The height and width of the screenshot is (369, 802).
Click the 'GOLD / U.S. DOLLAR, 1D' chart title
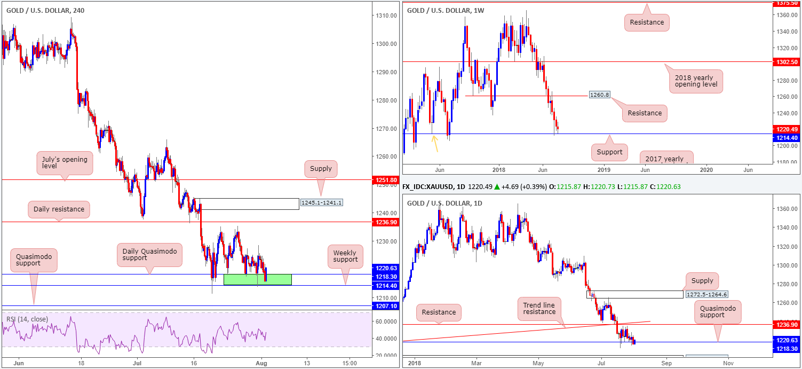tap(445, 203)
